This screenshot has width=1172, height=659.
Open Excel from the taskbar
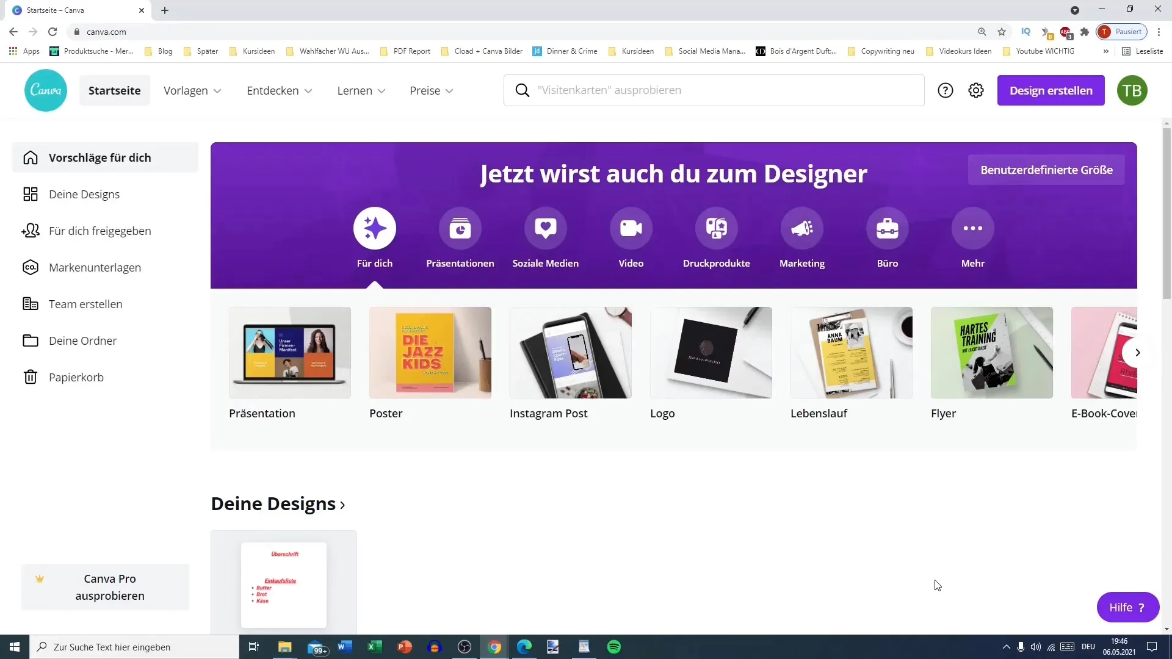point(375,647)
